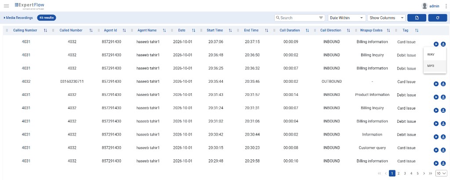Click the called number 03160230711 cell
The height and width of the screenshot is (180, 450).
(x=72, y=82)
